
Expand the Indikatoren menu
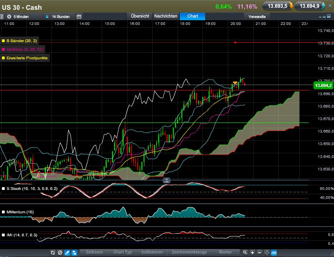(x=152, y=252)
